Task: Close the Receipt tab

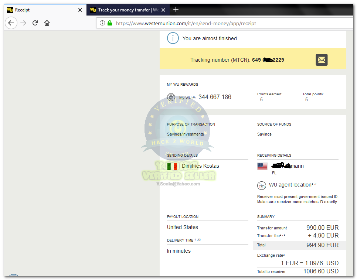Action: [80, 10]
